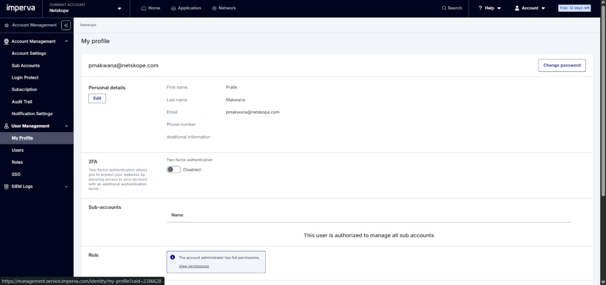Click Edit under Personal details

[x=97, y=98]
